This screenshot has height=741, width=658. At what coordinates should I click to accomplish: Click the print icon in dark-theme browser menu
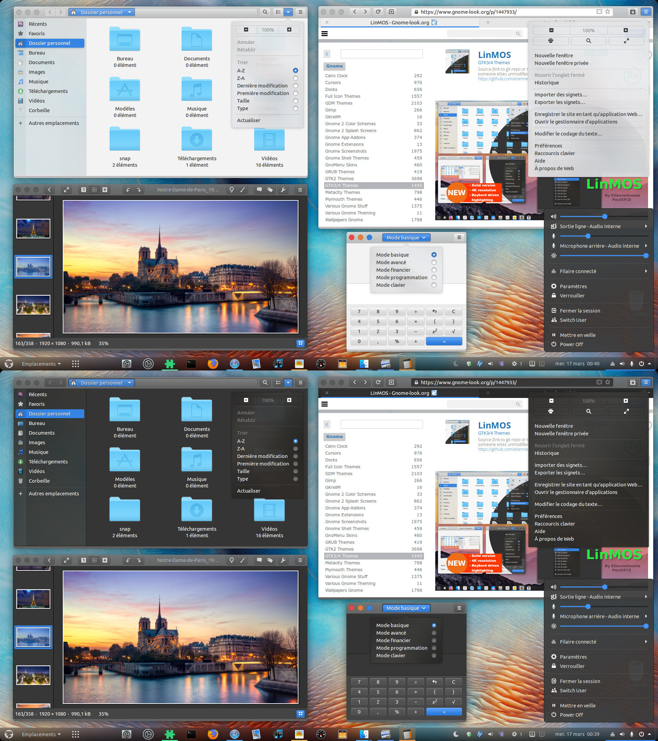click(x=551, y=411)
